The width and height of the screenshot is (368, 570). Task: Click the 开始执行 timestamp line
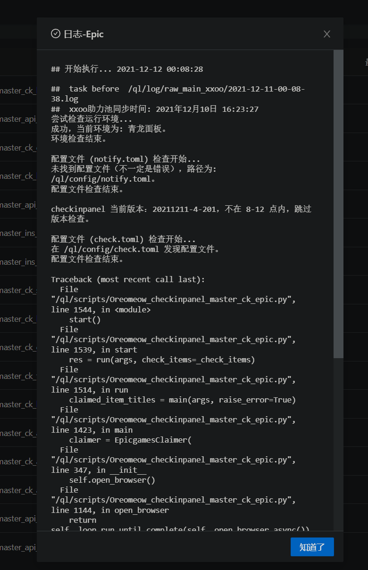126,69
